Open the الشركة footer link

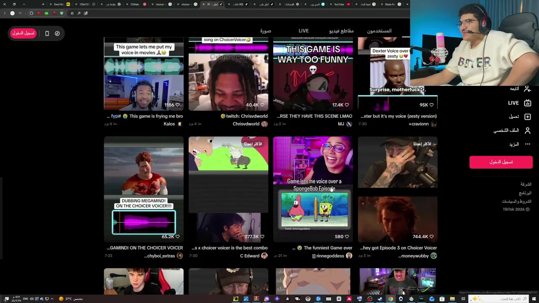coord(526,184)
